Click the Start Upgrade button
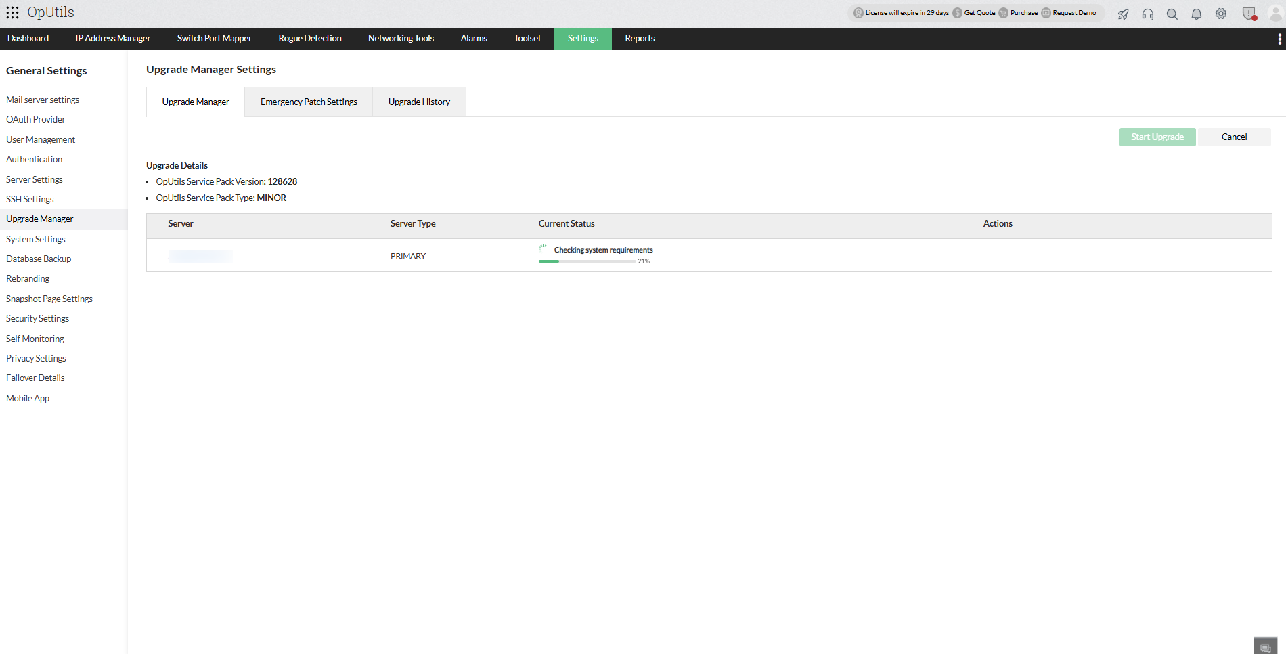The image size is (1286, 654). coord(1157,137)
